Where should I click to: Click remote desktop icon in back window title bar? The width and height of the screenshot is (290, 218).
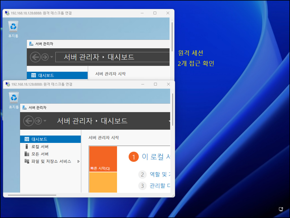7,13
